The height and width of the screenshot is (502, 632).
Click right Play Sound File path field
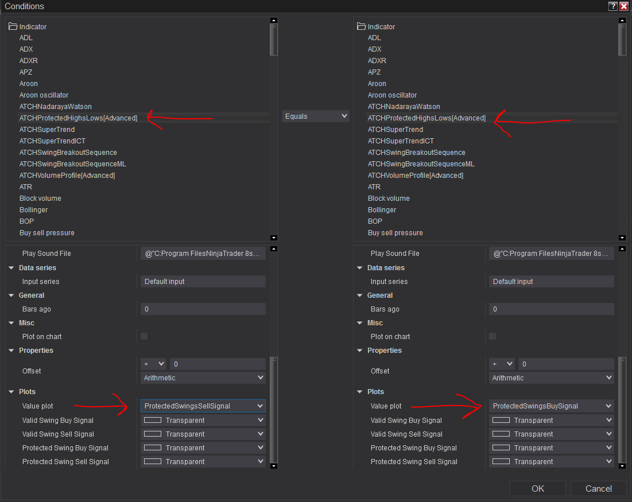552,254
